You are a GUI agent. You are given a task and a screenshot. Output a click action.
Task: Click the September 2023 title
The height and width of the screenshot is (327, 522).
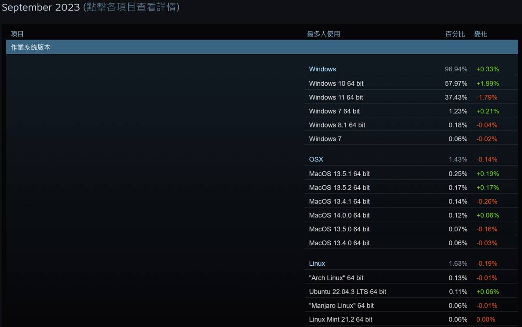(x=41, y=7)
